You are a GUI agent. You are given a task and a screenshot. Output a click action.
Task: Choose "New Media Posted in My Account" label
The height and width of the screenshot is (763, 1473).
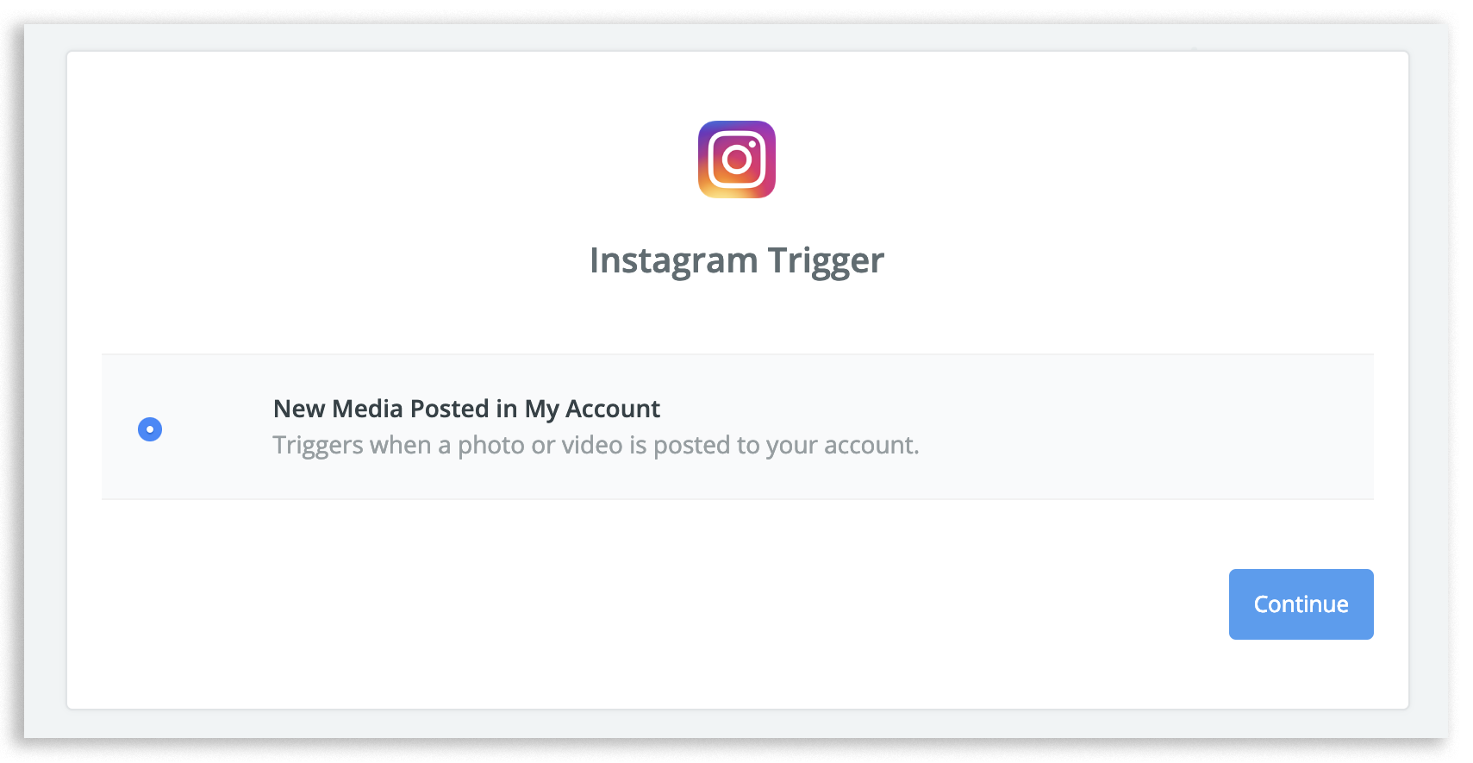[x=466, y=409]
